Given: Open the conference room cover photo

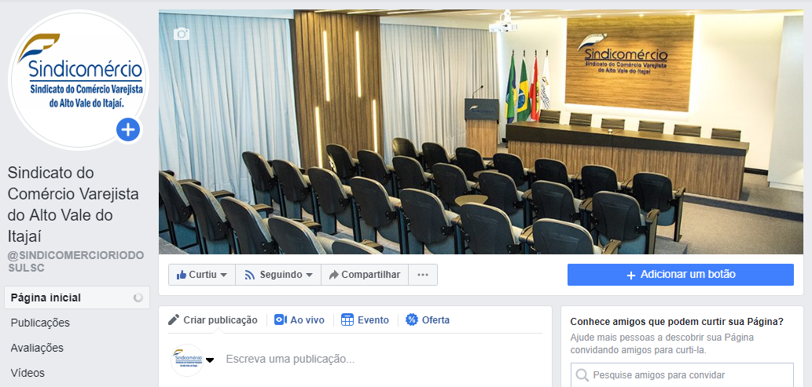Looking at the screenshot, I should [480, 131].
